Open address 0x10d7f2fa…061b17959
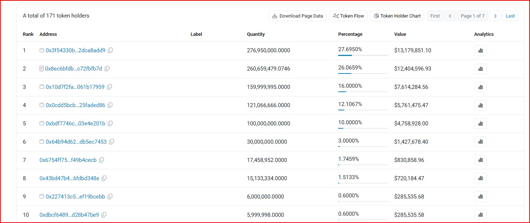 tap(75, 87)
